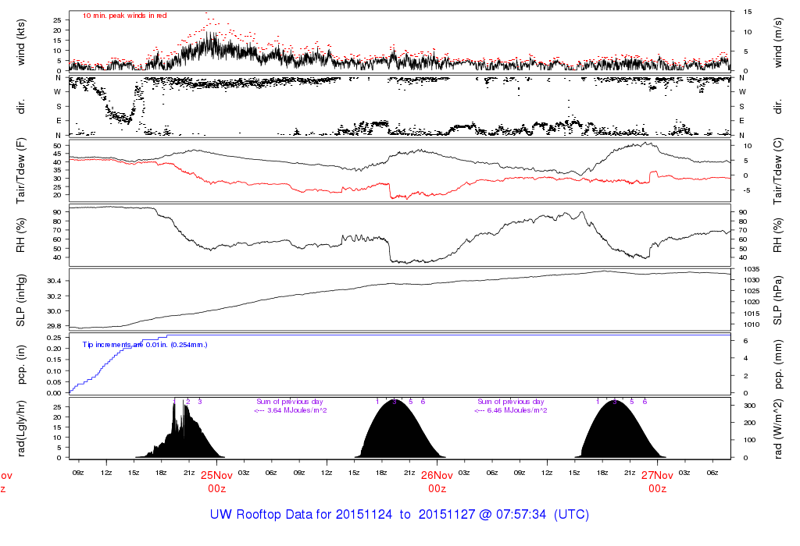Screen dimensions: 800x546
Task: Click the '45' tick on Tair/Tdew (F) axis
Action: click(x=57, y=154)
